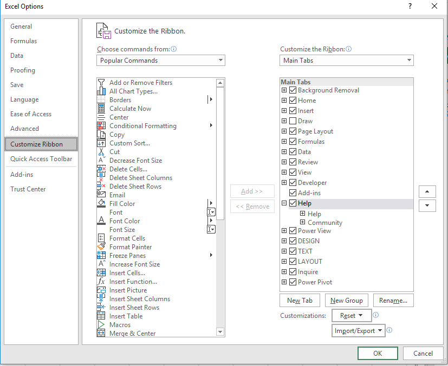Click the Rename button
The width and height of the screenshot is (448, 366).
click(393, 301)
